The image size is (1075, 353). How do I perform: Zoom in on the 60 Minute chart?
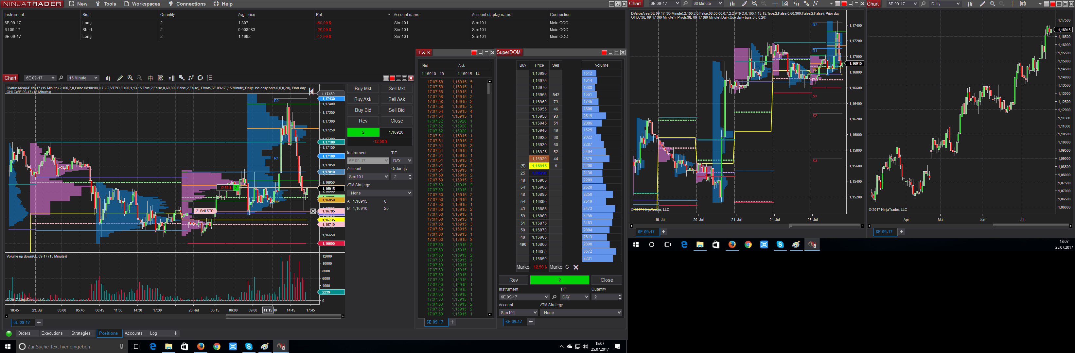click(754, 4)
